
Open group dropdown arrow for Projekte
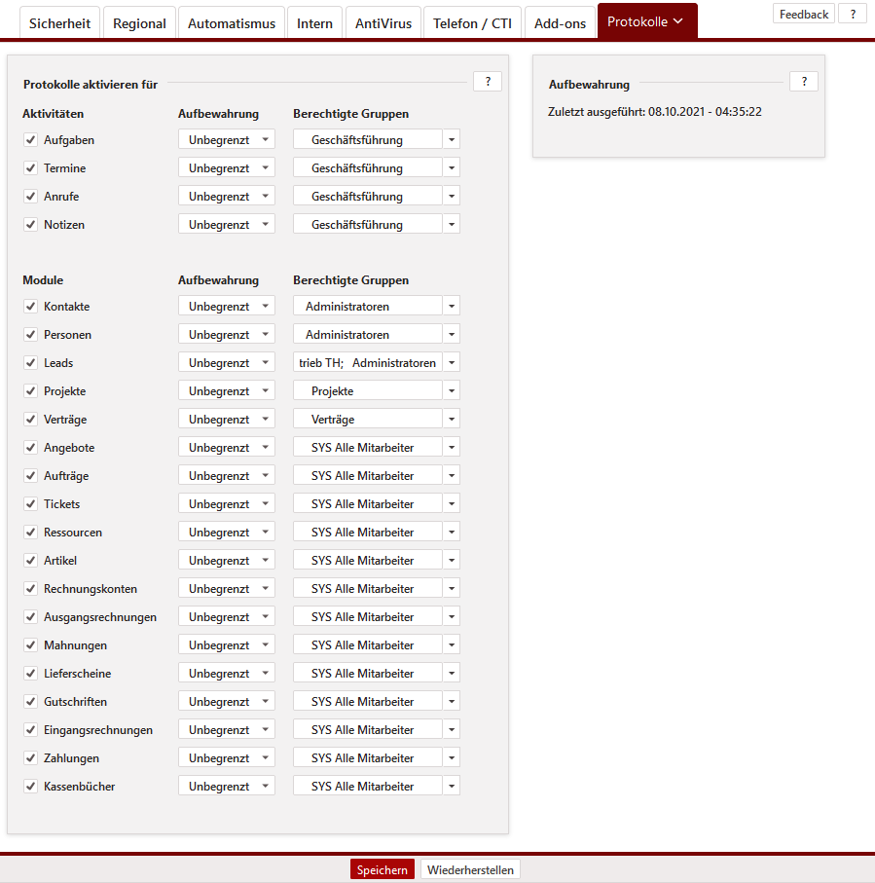tap(451, 391)
